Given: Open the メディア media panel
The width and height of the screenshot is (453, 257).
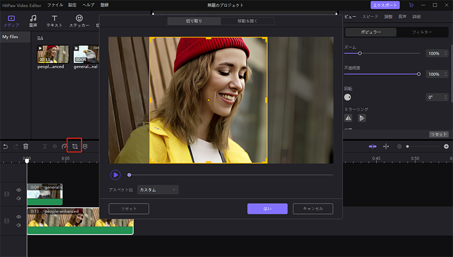Looking at the screenshot, I should point(11,22).
